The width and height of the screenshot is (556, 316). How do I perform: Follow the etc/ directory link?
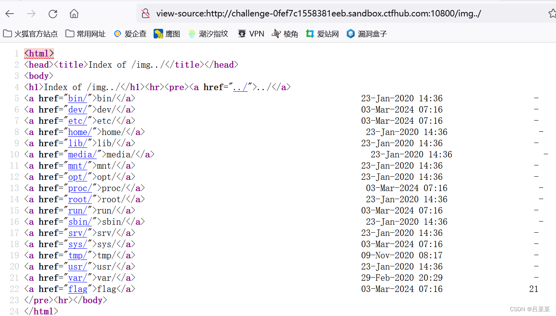coord(78,121)
